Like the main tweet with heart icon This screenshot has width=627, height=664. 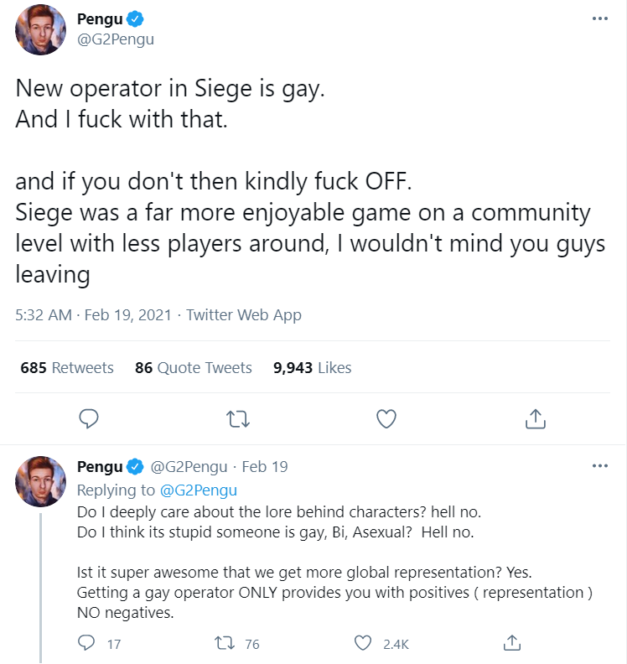(386, 418)
